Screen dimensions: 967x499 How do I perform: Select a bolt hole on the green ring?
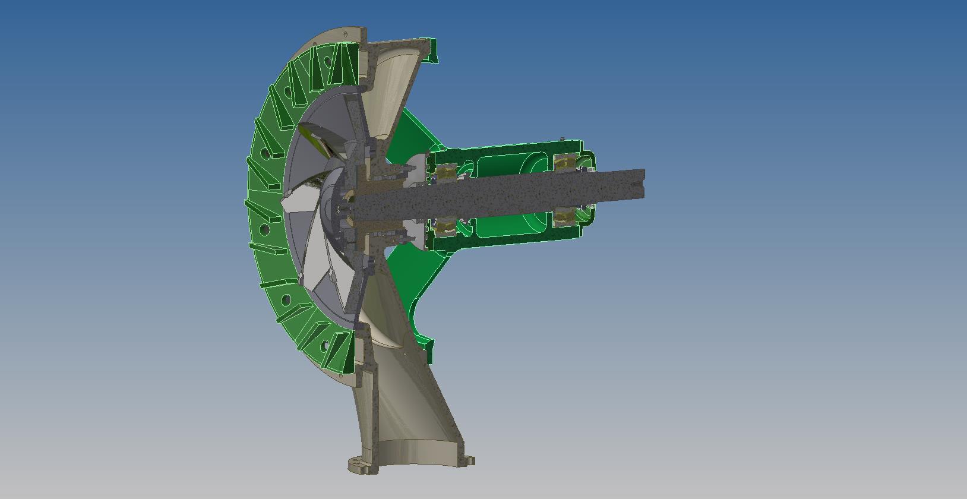pos(266,228)
